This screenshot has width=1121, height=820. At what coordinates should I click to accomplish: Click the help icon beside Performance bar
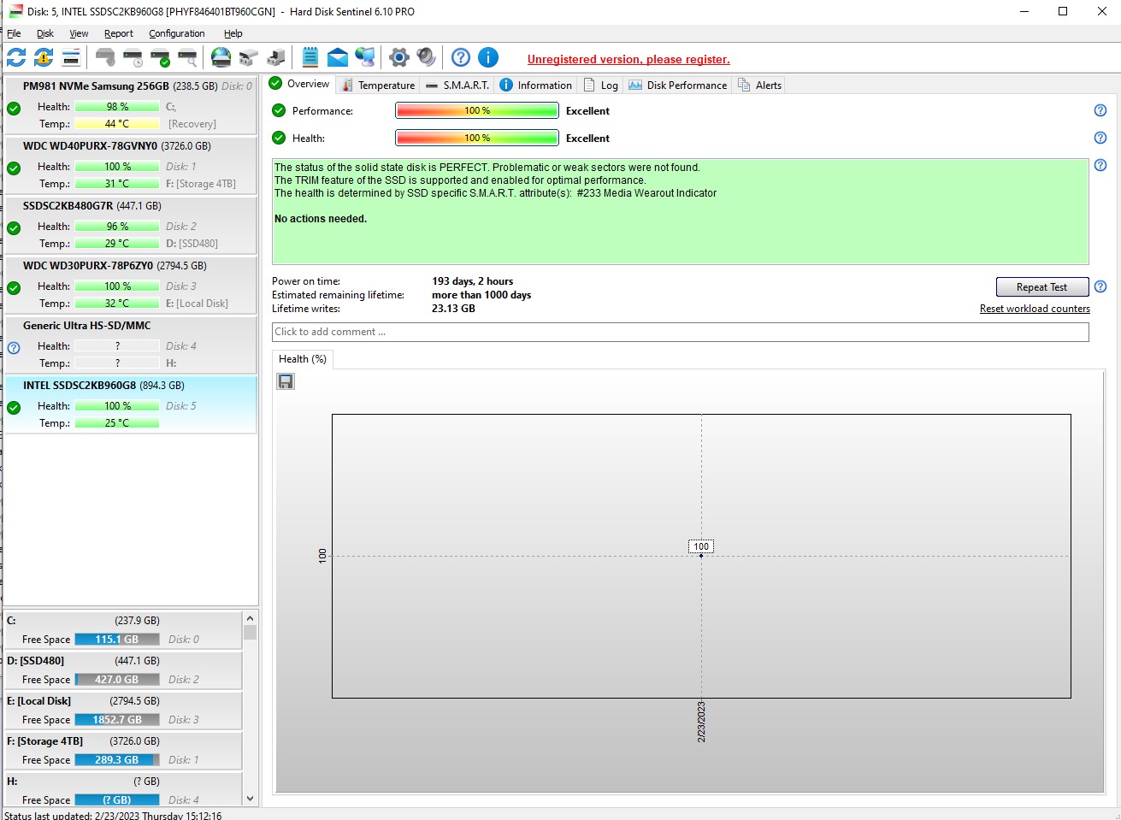click(x=1100, y=110)
